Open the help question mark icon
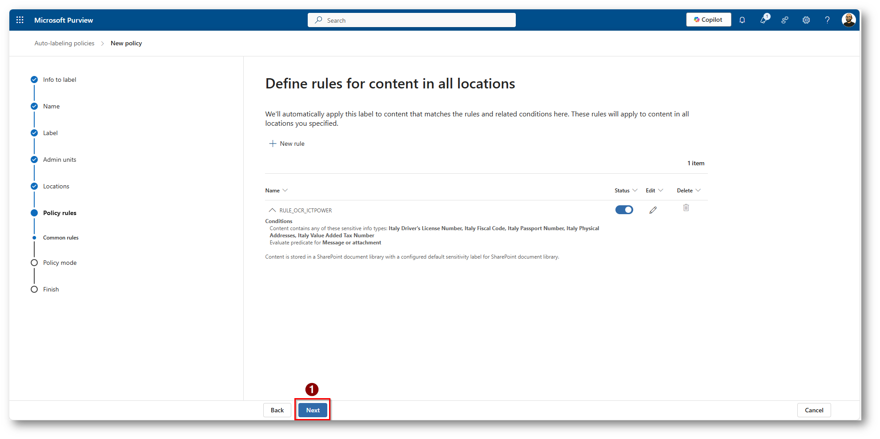Image resolution: width=880 pixels, height=439 pixels. coord(827,20)
